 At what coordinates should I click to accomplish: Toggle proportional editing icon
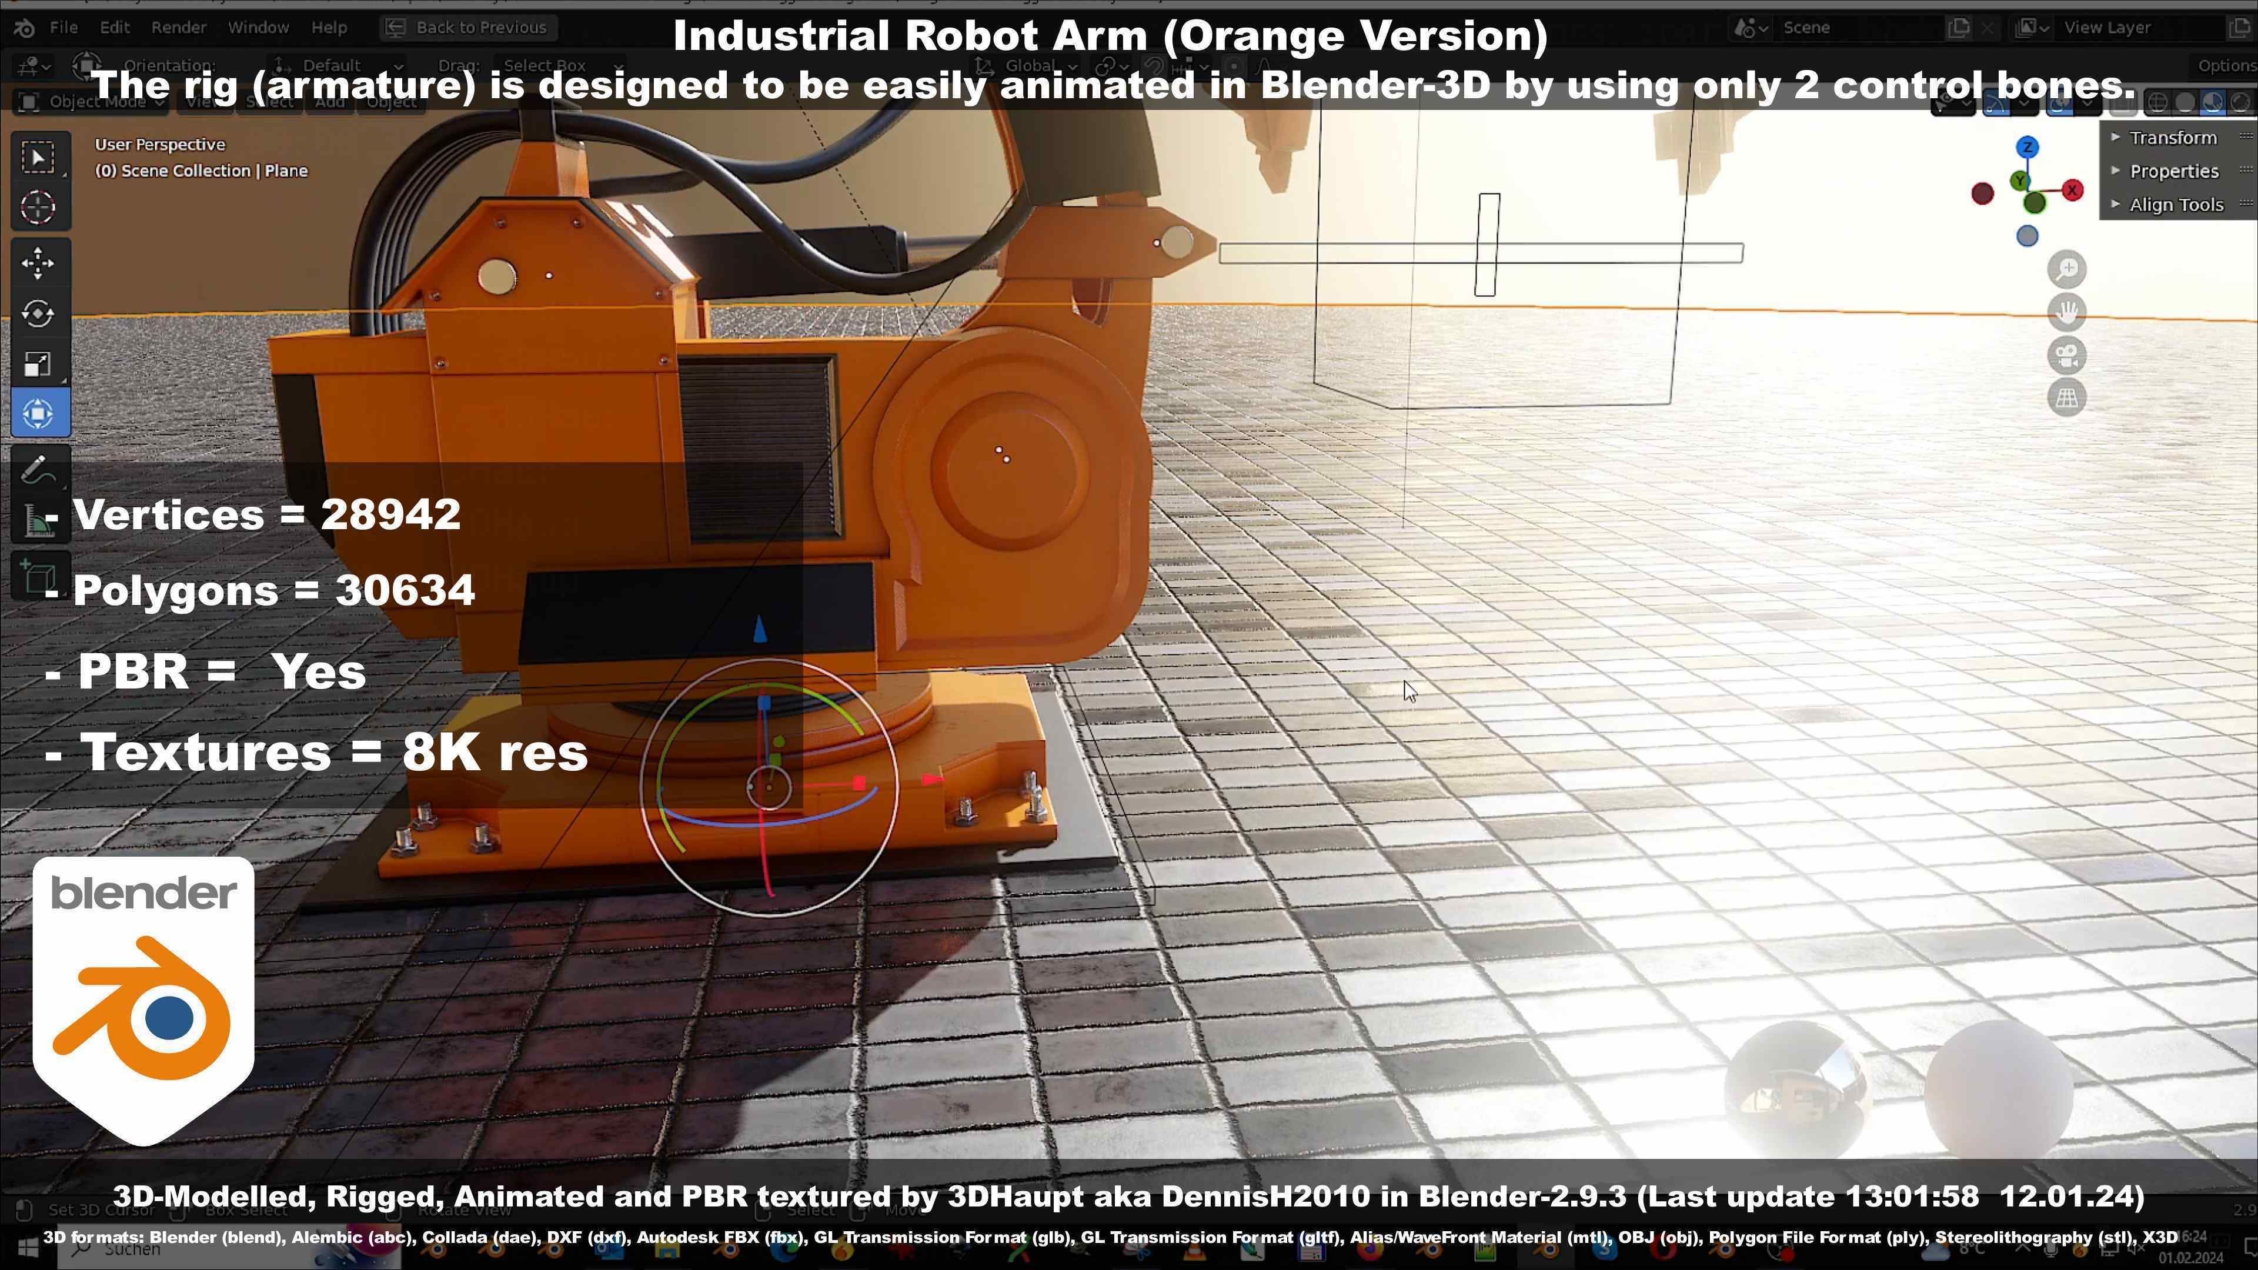point(1233,66)
